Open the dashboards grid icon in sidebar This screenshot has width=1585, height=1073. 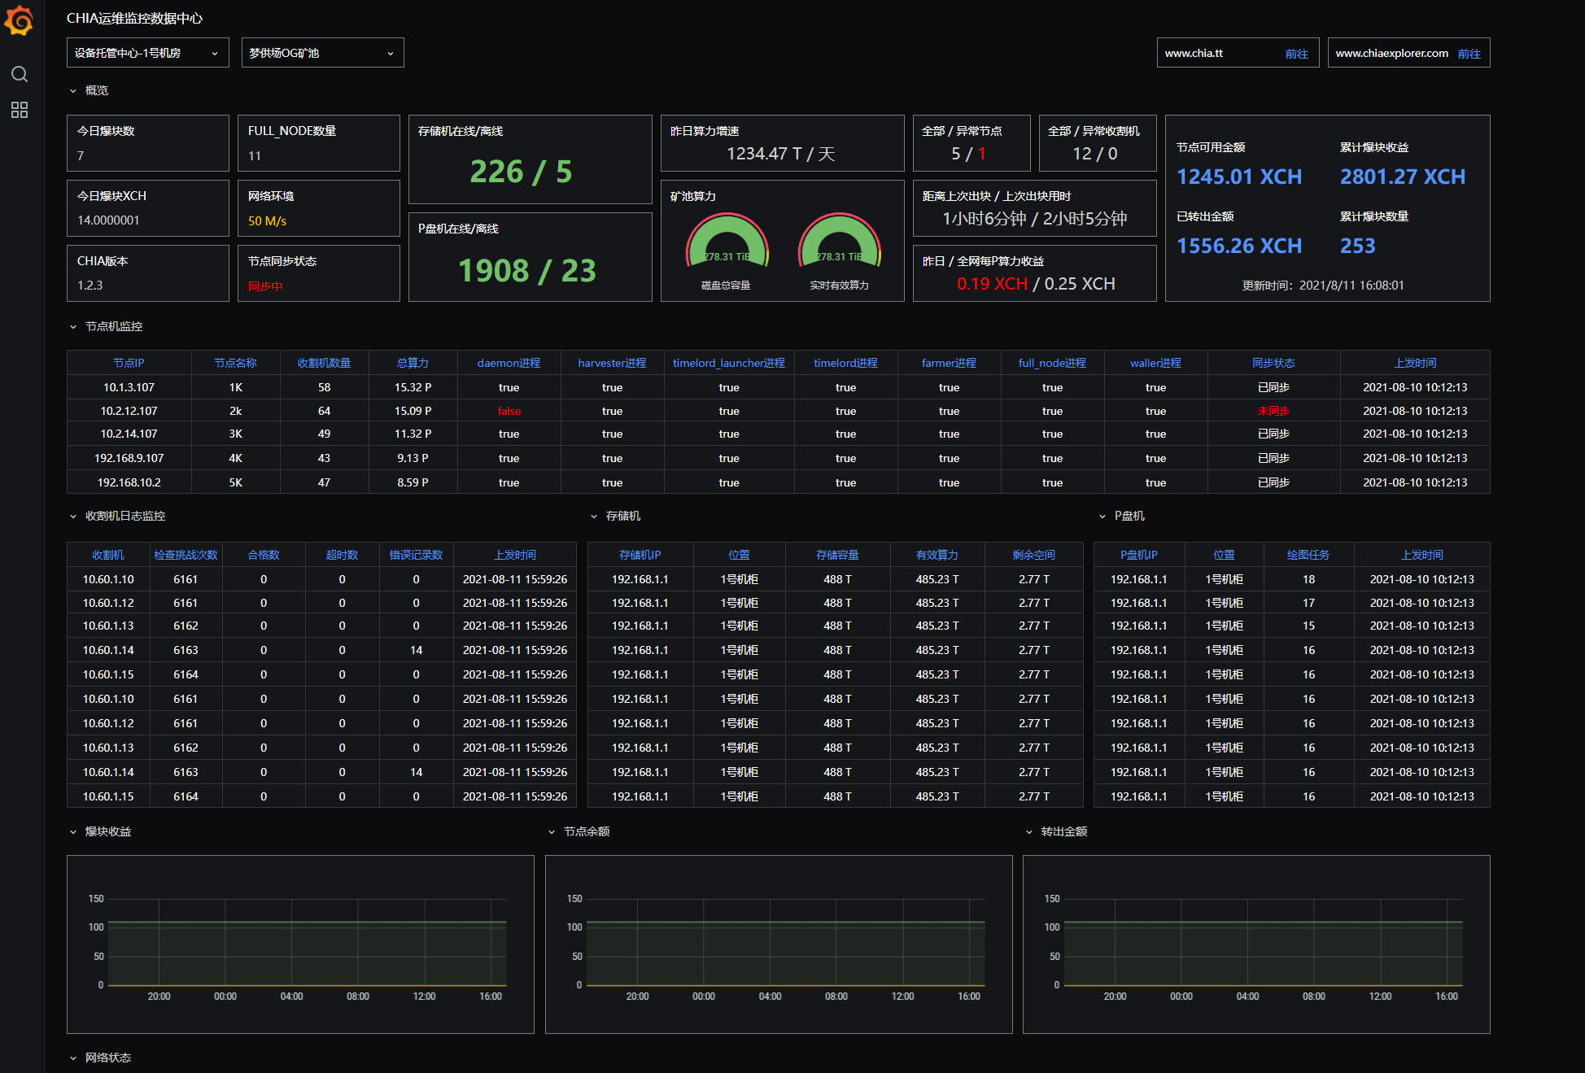(20, 110)
